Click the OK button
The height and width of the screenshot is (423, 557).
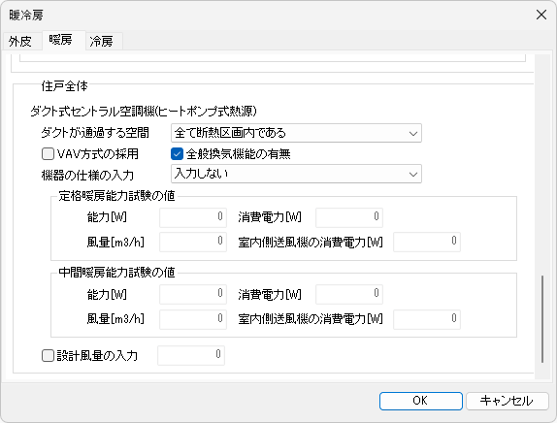420,401
